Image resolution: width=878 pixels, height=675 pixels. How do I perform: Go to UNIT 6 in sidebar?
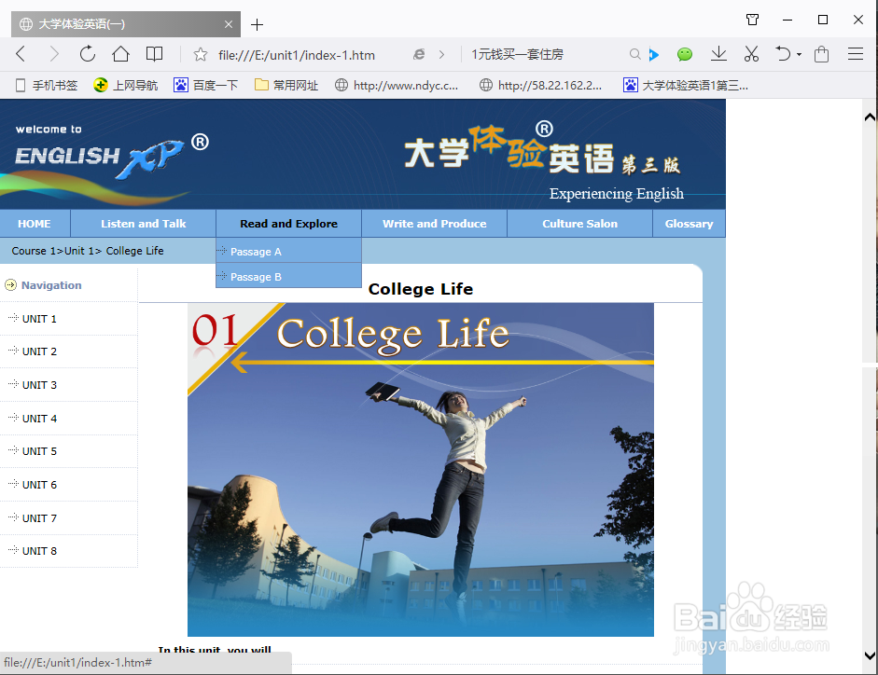pos(39,485)
